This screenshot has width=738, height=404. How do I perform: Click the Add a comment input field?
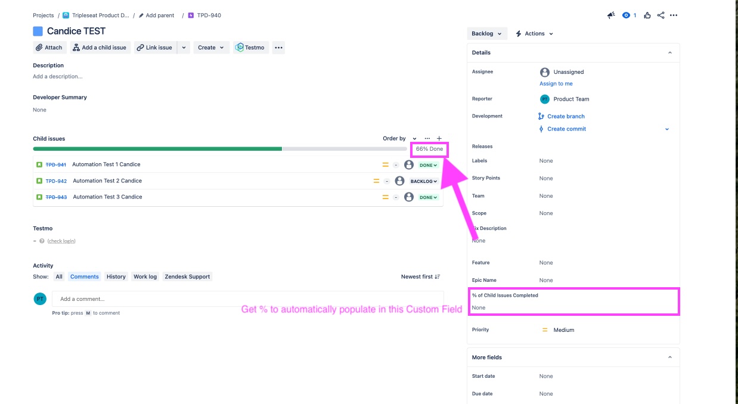[247, 299]
